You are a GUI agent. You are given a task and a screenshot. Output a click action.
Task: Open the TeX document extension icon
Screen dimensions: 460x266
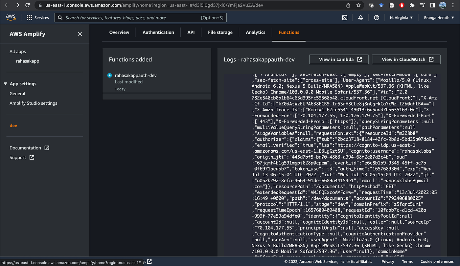point(392,5)
